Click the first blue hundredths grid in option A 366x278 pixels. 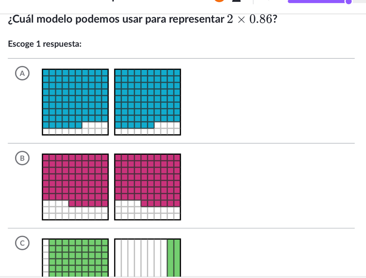[75, 101]
